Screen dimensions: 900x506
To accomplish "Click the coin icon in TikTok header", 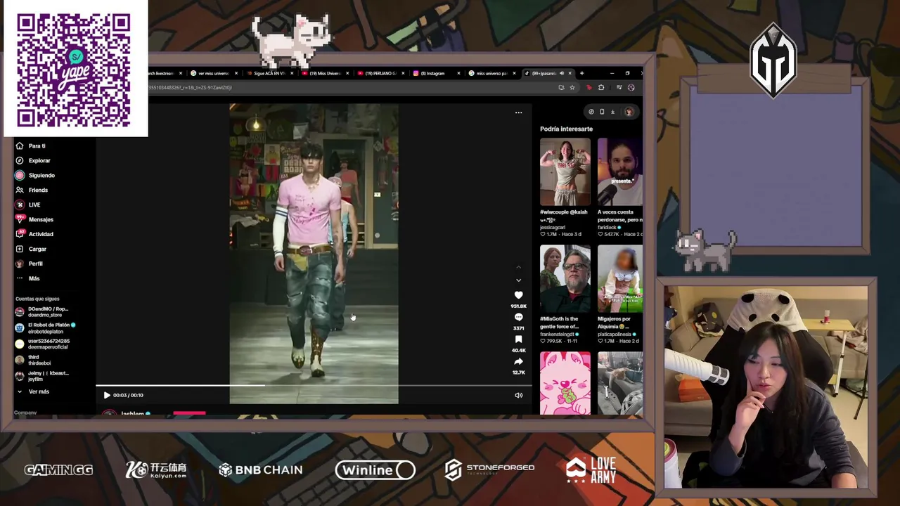I will click(591, 112).
